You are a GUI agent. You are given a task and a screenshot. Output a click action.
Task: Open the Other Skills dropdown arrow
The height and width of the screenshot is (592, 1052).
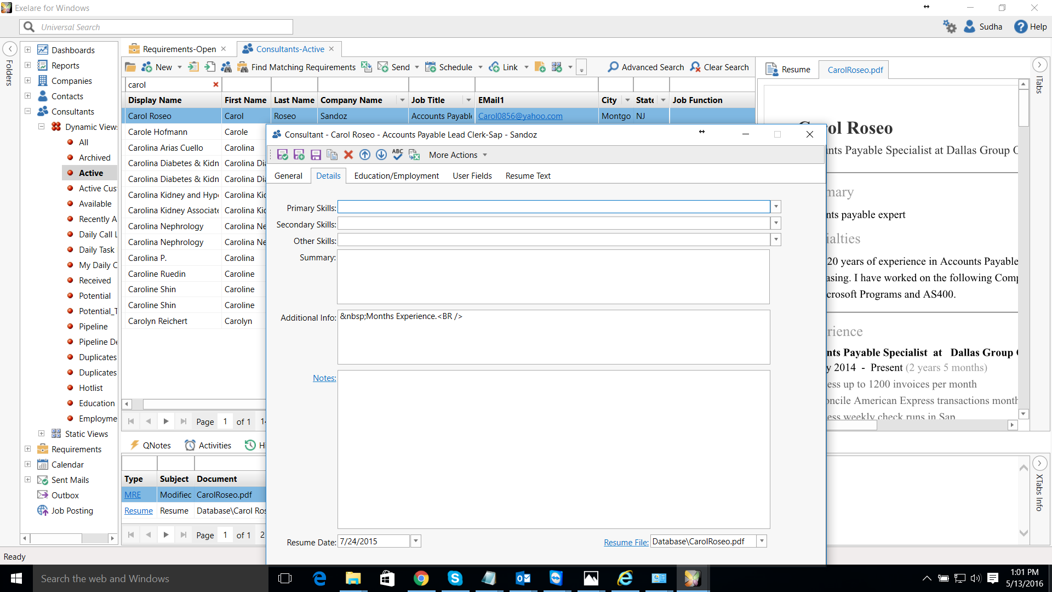point(776,240)
